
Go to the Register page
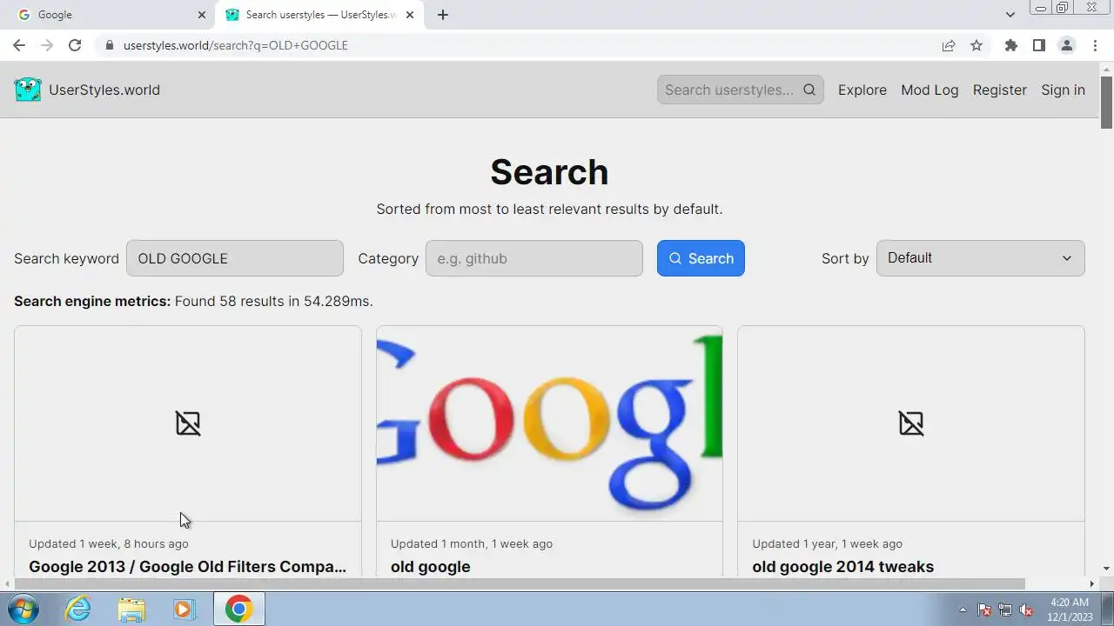[x=999, y=90]
